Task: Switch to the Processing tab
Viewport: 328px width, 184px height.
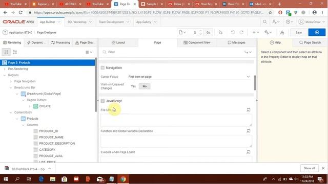Action: 60,42
